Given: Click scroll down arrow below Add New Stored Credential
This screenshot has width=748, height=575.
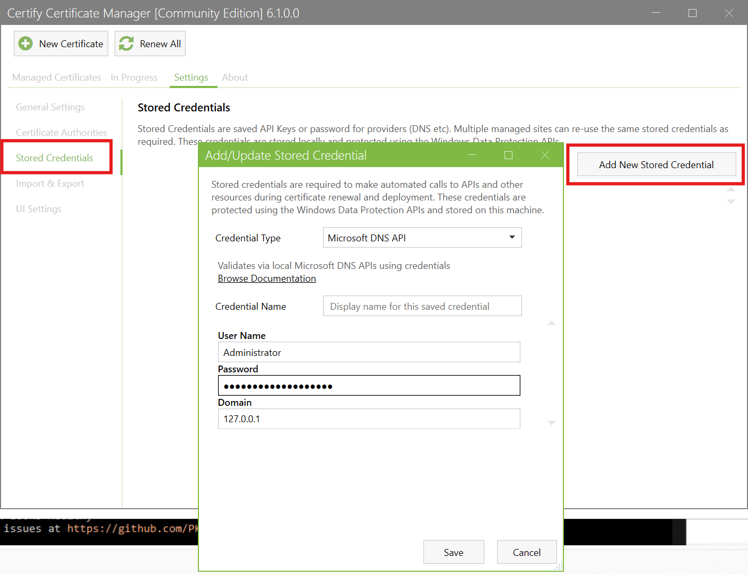Looking at the screenshot, I should (731, 202).
